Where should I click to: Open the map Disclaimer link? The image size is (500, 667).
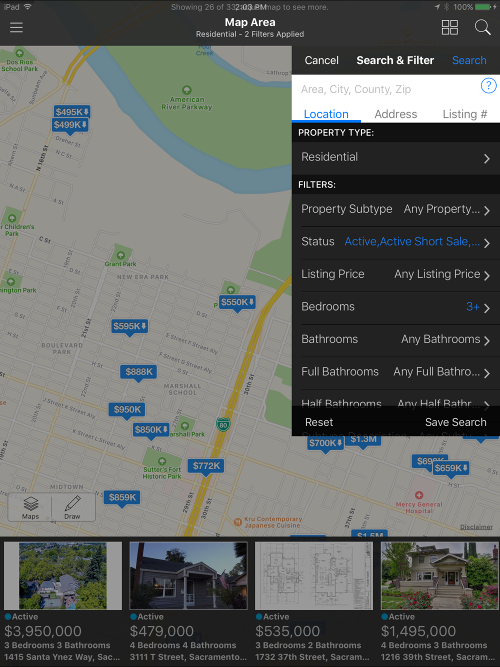tap(476, 527)
